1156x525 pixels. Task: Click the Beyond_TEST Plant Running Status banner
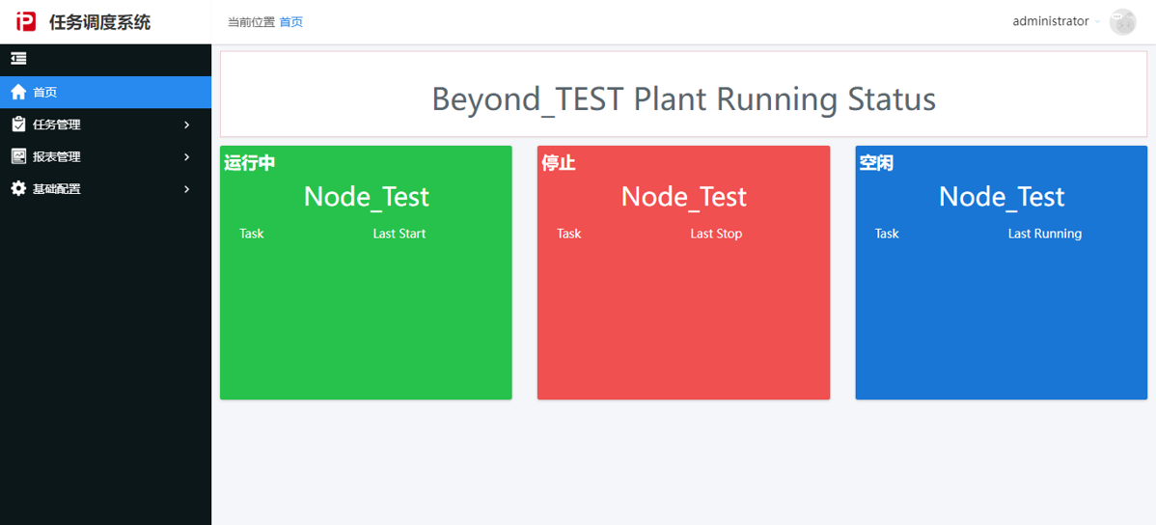click(x=683, y=95)
